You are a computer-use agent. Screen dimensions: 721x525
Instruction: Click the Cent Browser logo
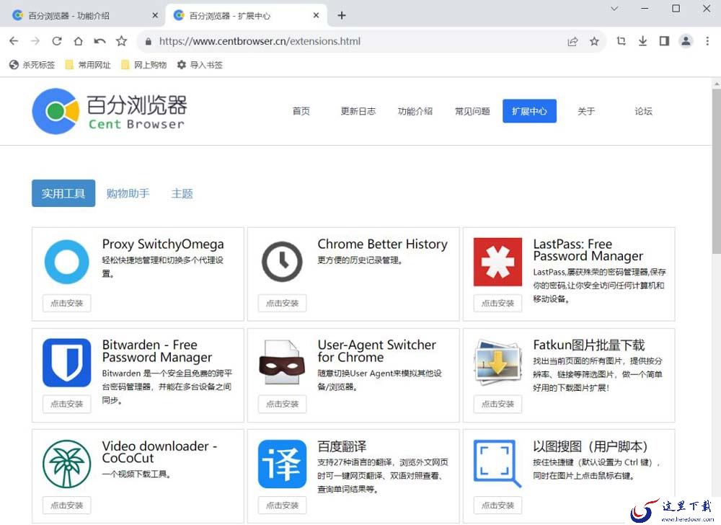[x=110, y=111]
